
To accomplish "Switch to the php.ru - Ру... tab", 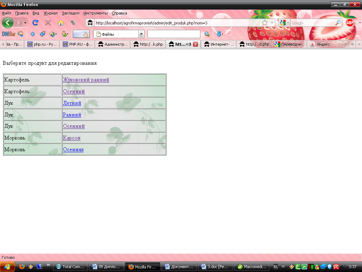I will point(42,44).
